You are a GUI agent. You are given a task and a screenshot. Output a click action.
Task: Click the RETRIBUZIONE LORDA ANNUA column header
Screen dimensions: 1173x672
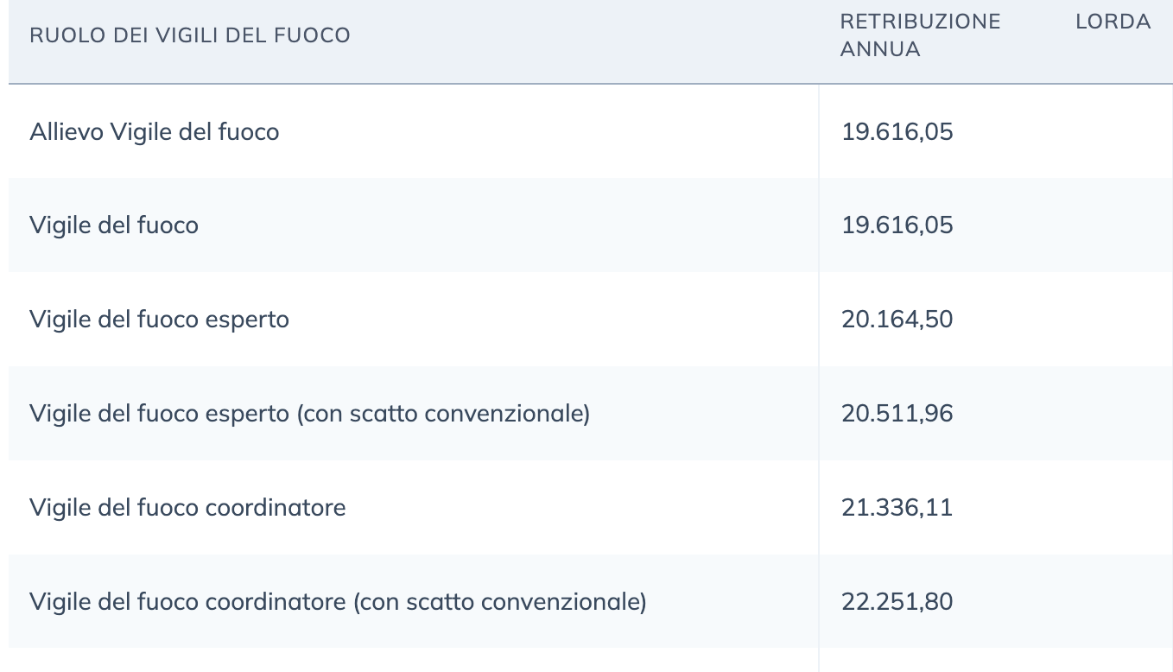(x=995, y=35)
